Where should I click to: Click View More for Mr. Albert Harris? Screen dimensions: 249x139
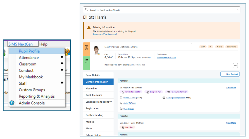coord(231,87)
